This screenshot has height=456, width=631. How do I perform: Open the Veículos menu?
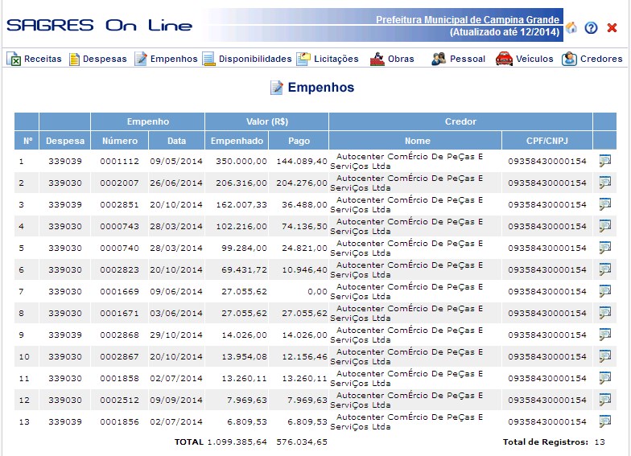tap(534, 60)
